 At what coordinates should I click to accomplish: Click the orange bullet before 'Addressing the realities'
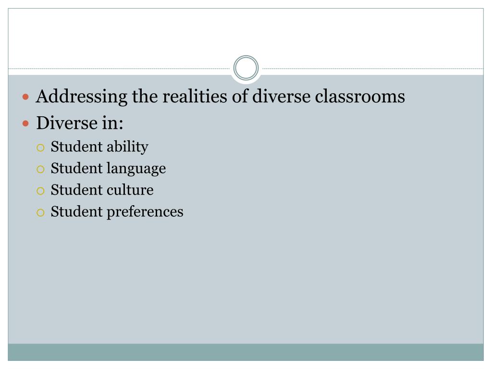[x=26, y=97]
